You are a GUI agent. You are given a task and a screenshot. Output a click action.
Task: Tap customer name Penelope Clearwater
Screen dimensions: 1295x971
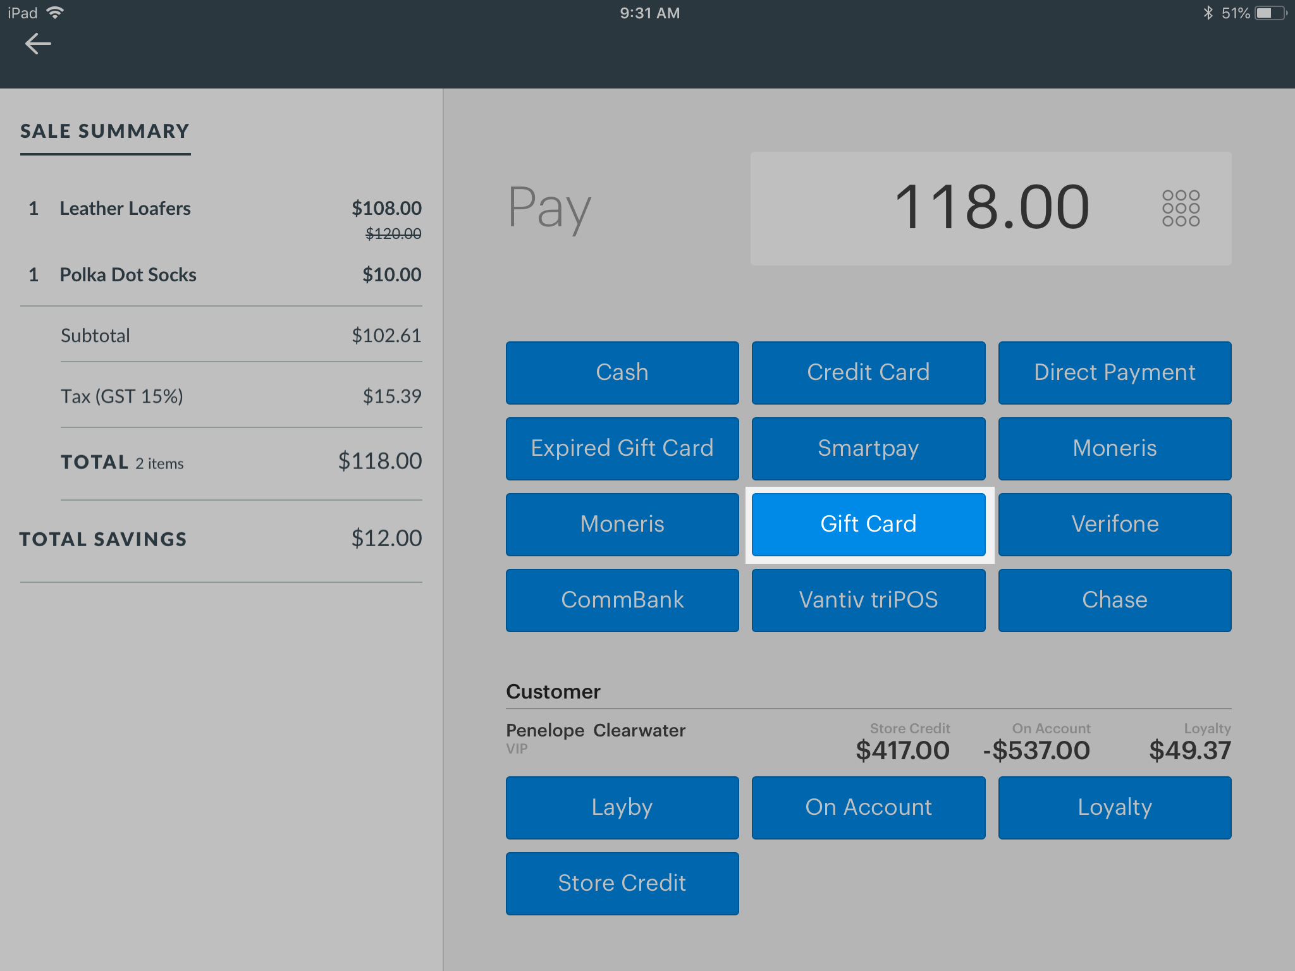point(595,731)
